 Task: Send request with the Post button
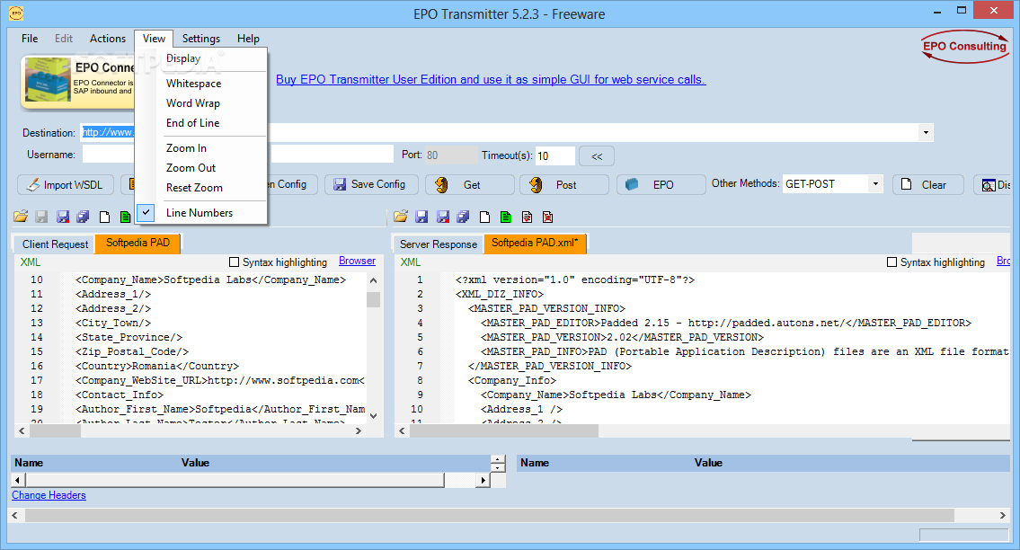click(564, 185)
